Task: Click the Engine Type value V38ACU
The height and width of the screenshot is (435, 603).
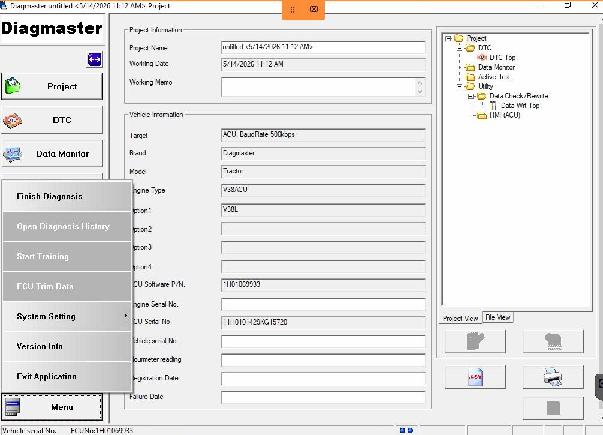Action: point(324,190)
